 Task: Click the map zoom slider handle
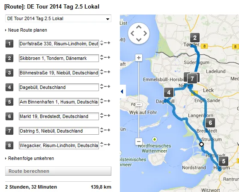click(x=139, y=104)
